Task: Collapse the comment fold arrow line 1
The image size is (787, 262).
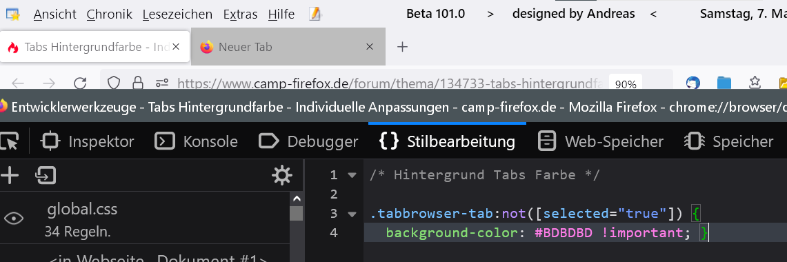Action: 352,175
